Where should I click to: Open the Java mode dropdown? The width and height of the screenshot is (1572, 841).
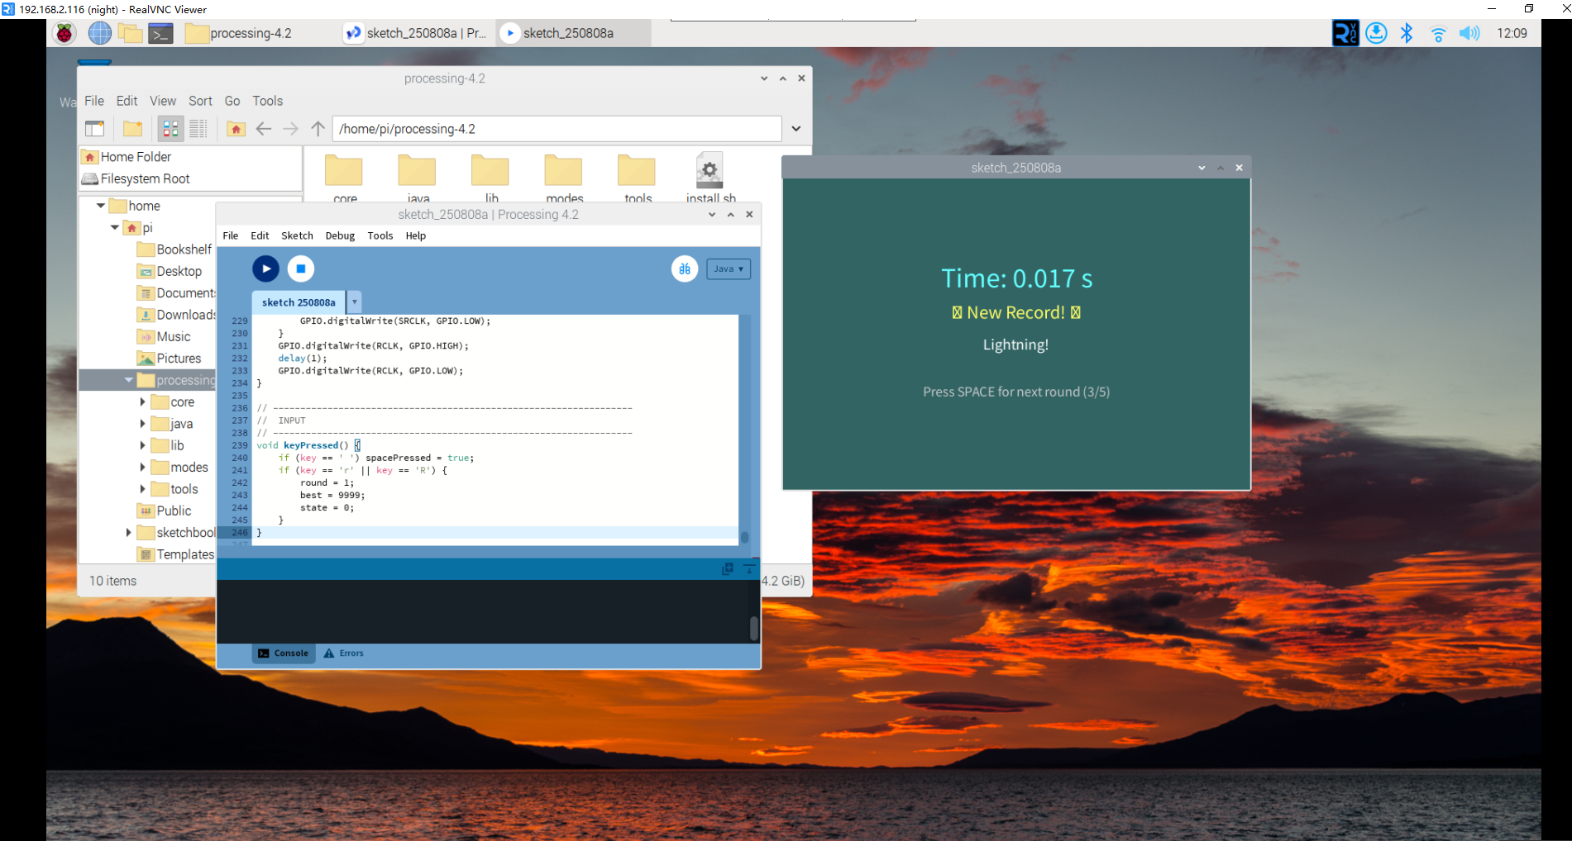pyautogui.click(x=729, y=268)
